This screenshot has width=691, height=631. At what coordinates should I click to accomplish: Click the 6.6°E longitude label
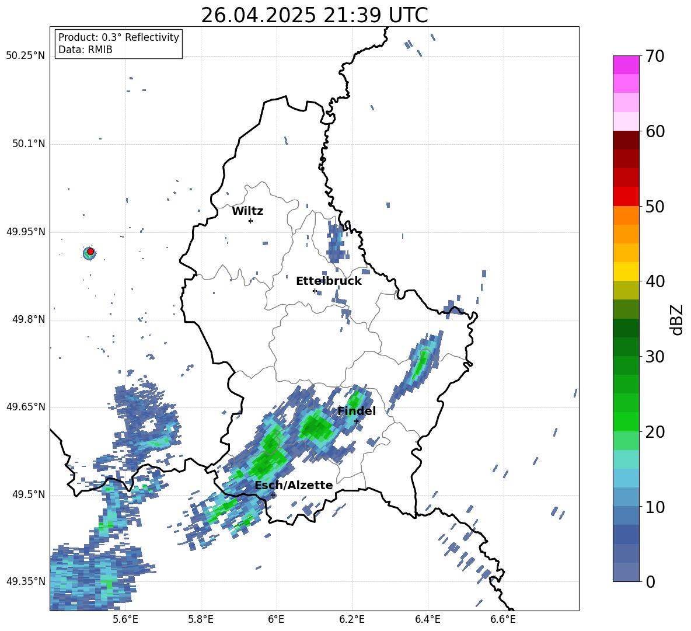click(503, 619)
